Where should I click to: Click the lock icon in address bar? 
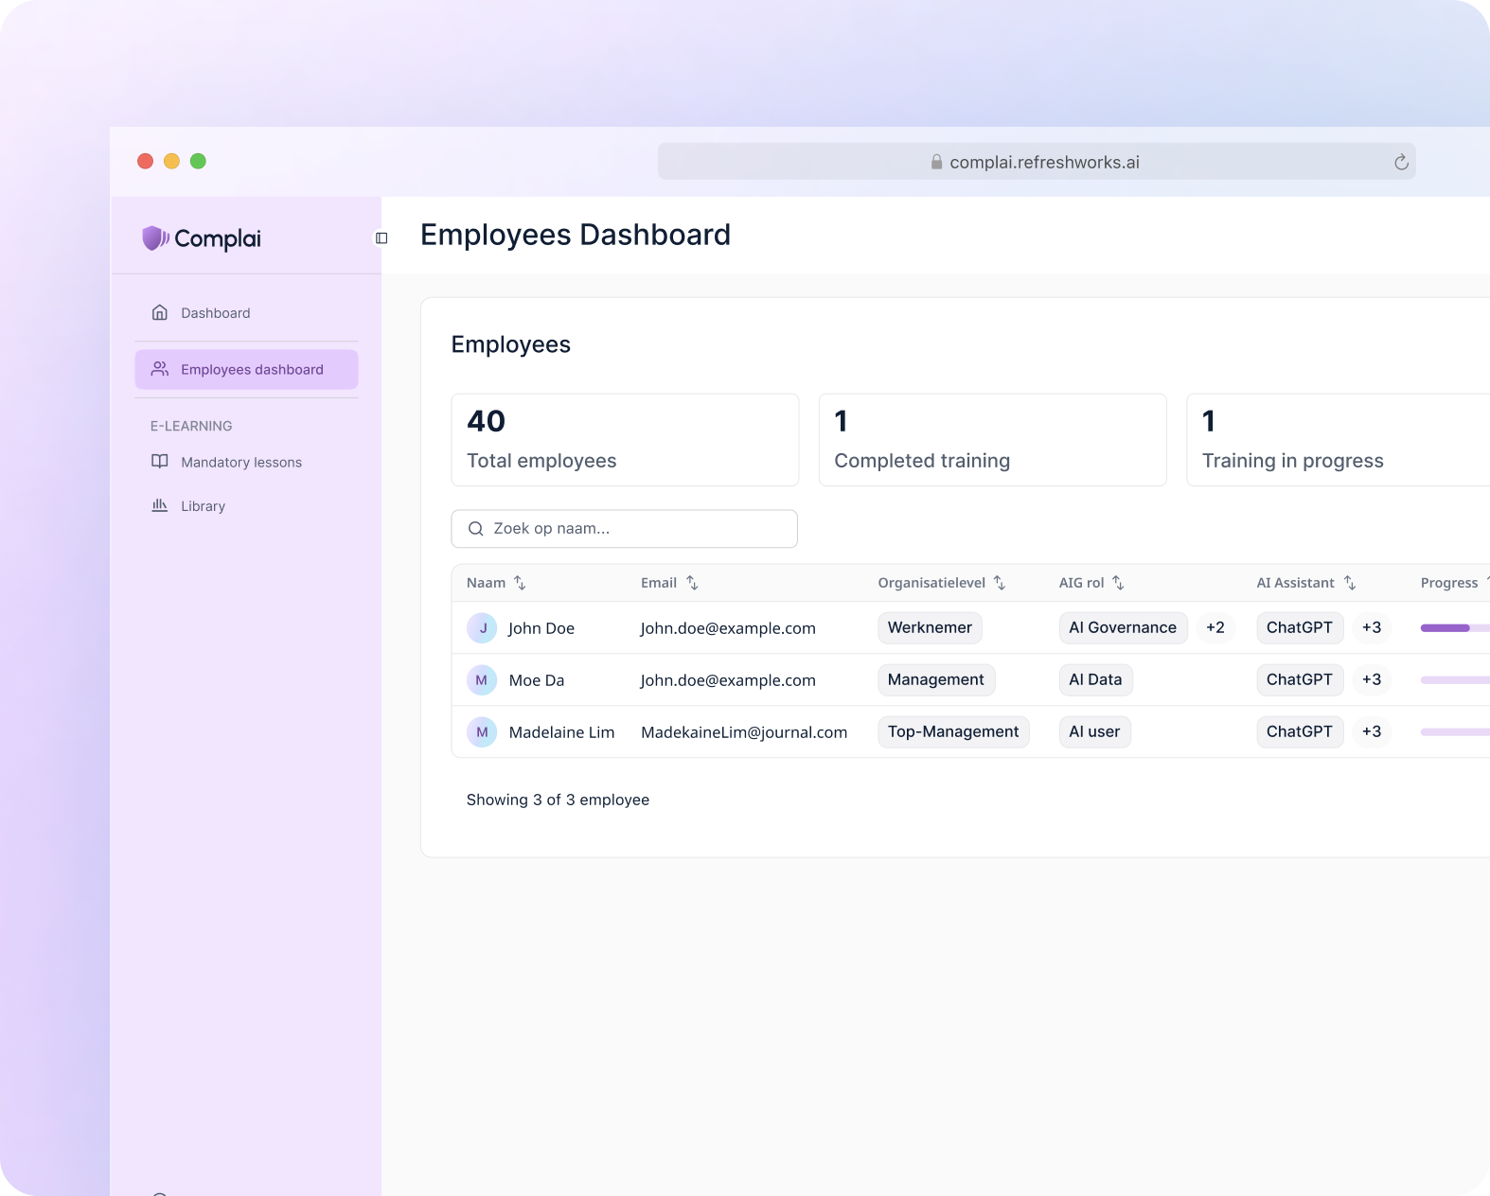(936, 162)
